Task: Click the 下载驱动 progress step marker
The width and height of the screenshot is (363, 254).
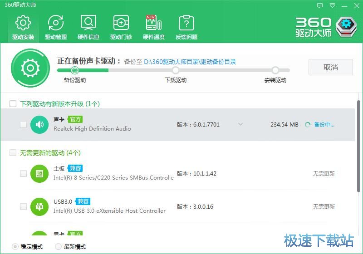Action: pos(176,70)
